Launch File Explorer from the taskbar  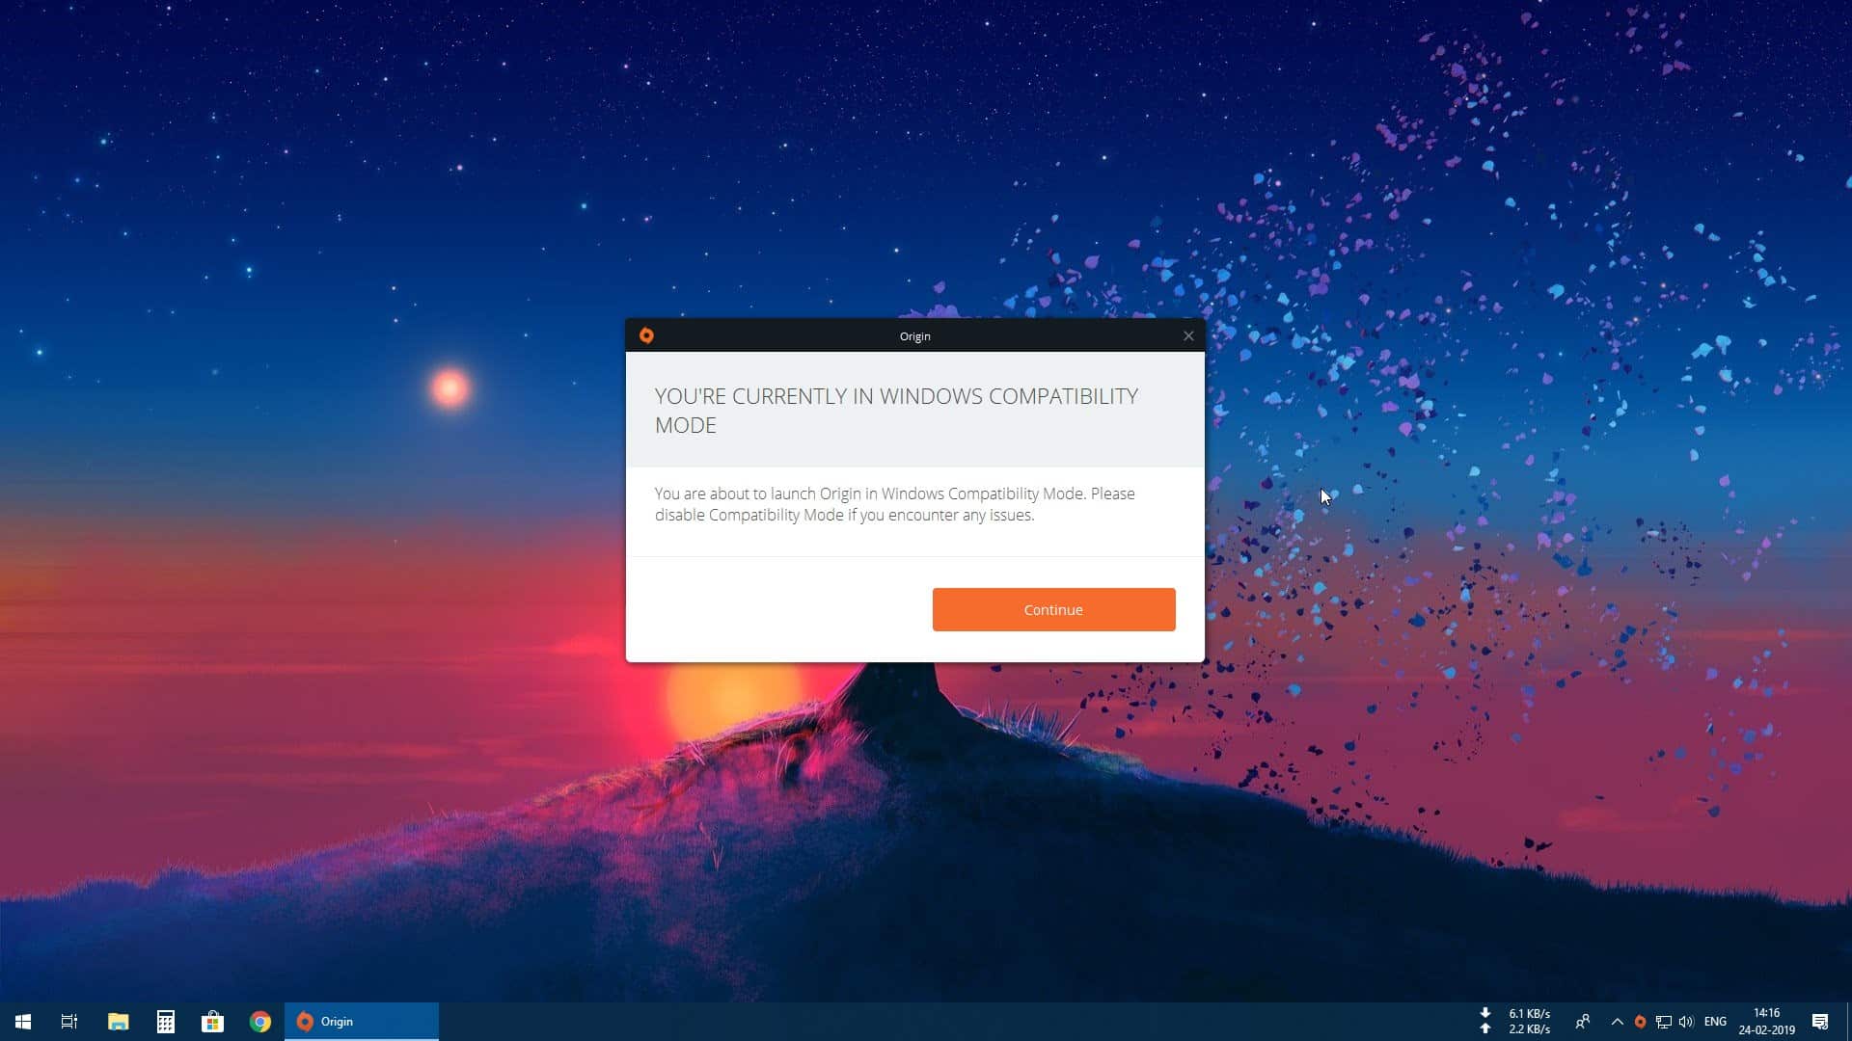[118, 1022]
